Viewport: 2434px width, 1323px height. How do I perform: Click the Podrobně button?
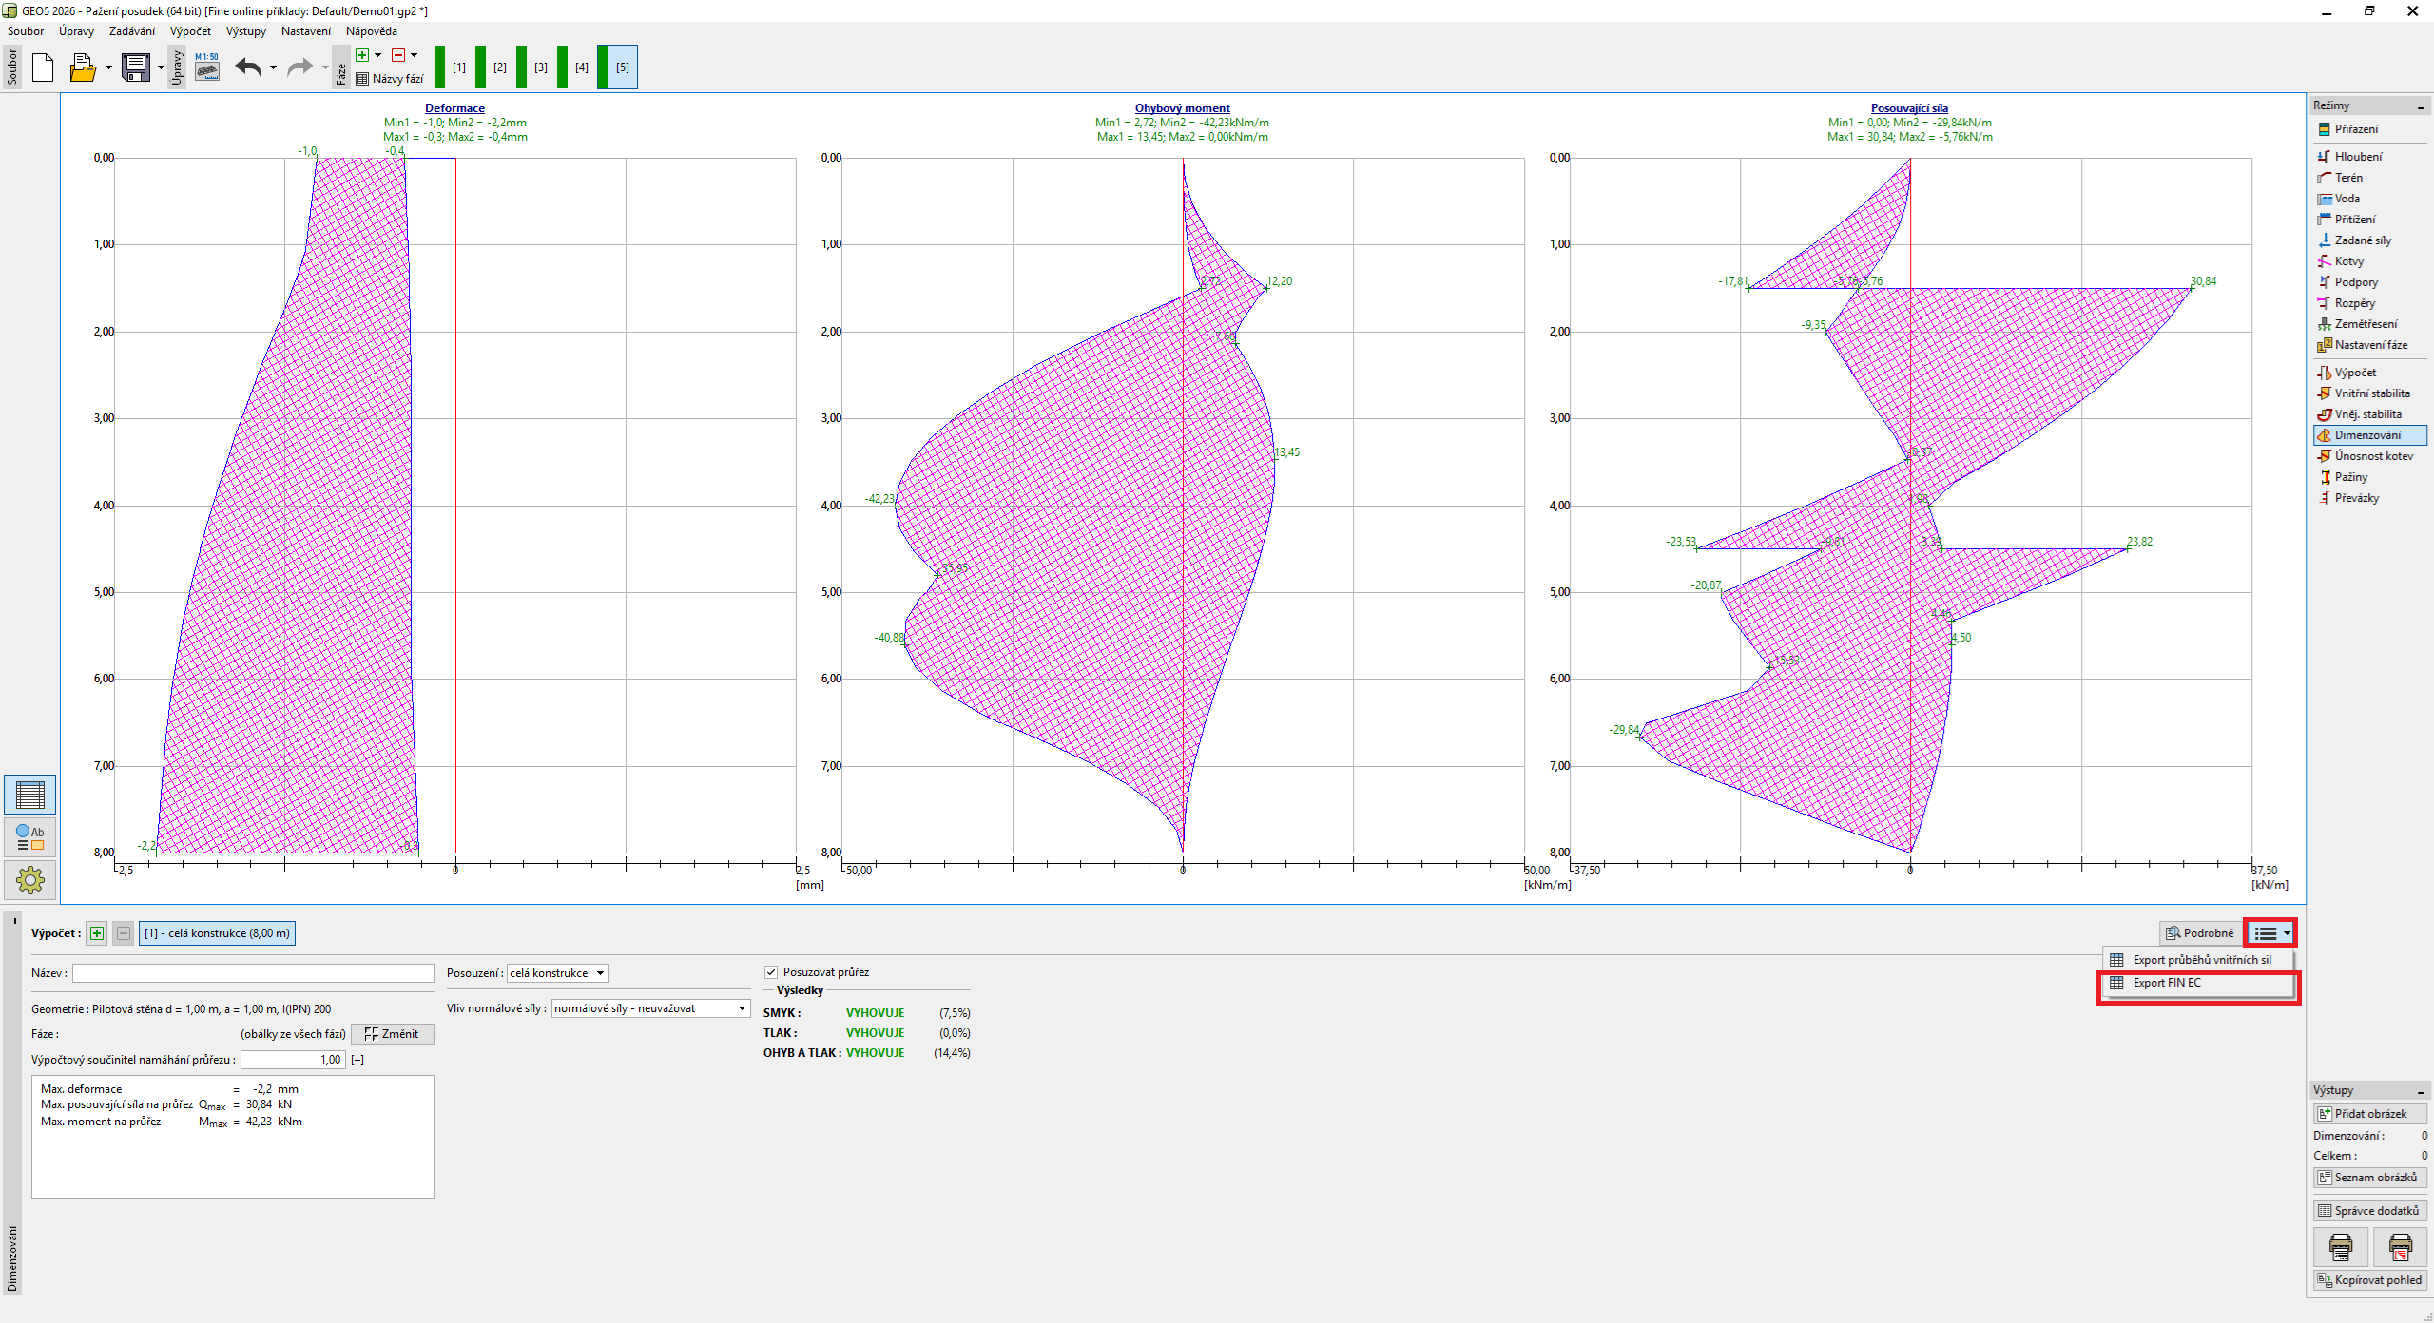coord(2199,933)
